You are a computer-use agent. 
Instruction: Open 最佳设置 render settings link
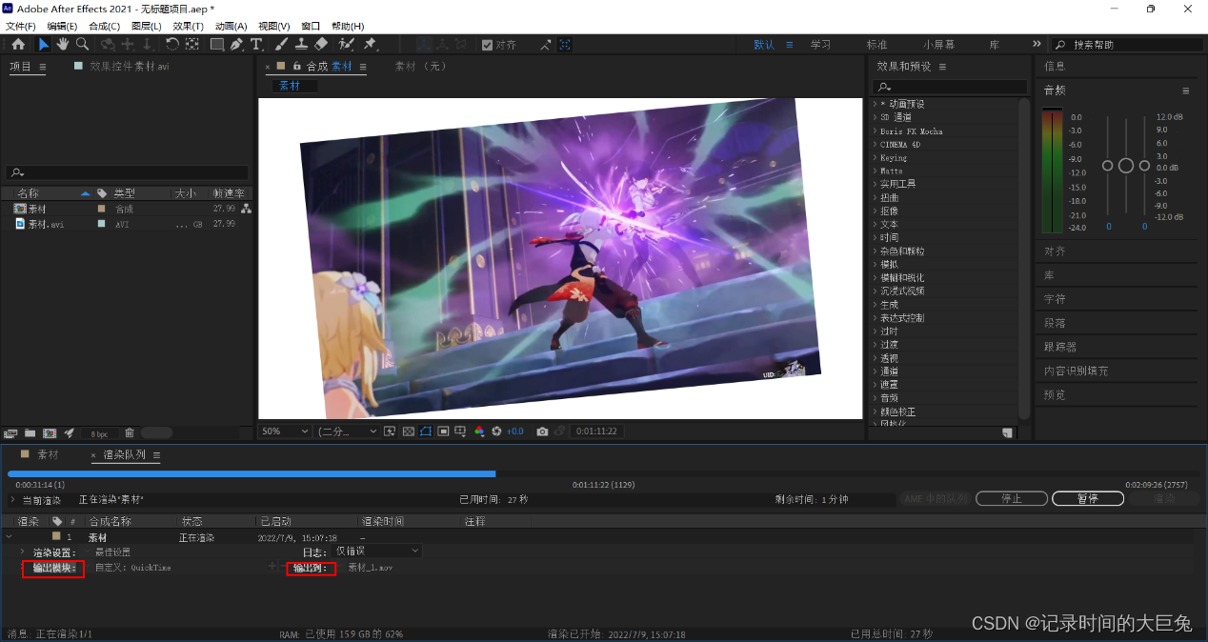tap(112, 552)
